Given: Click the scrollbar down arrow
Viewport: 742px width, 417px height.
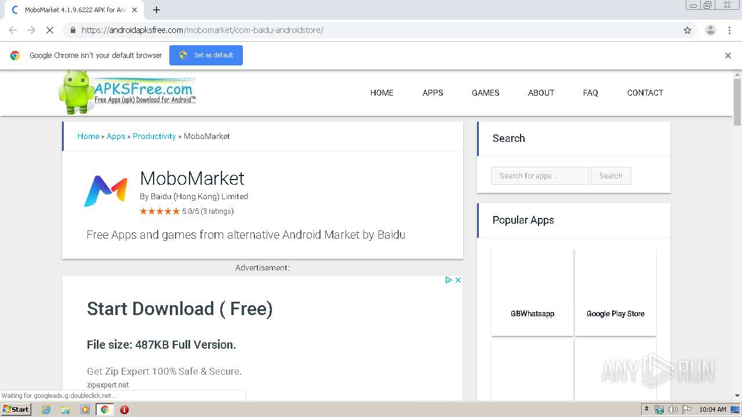Looking at the screenshot, I should 737,396.
